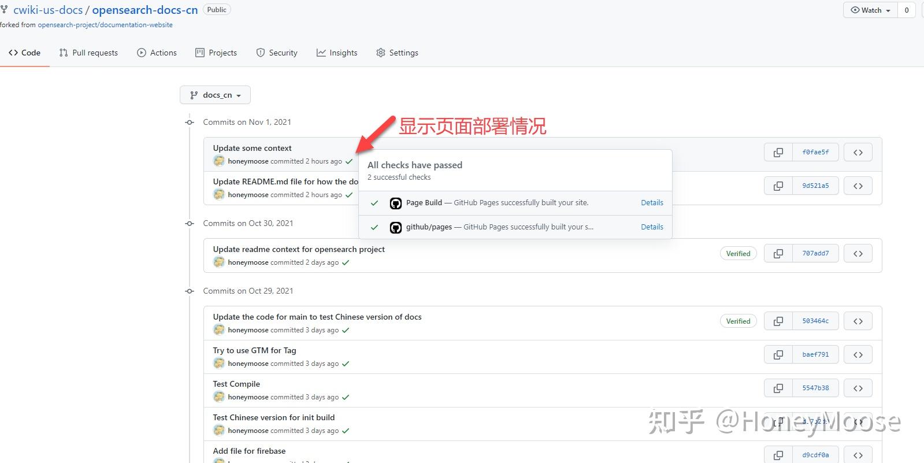Open 'Update readme context for opensearch project' commit
The image size is (924, 463).
point(299,250)
